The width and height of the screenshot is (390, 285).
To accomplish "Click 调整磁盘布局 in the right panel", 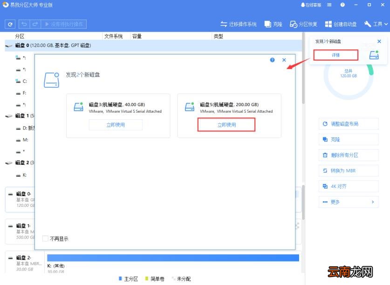I will point(349,124).
